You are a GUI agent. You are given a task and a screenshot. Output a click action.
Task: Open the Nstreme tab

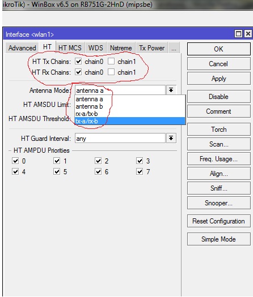(x=121, y=48)
